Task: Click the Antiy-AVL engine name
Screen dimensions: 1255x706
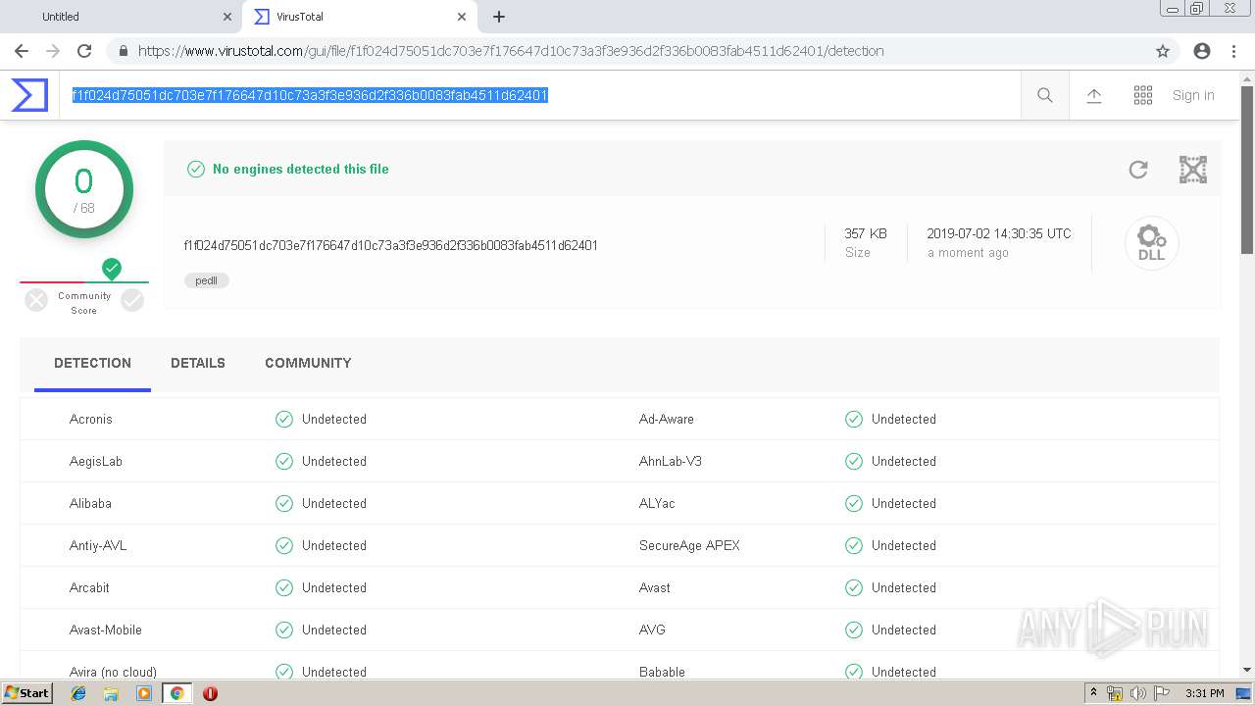Action: 98,545
